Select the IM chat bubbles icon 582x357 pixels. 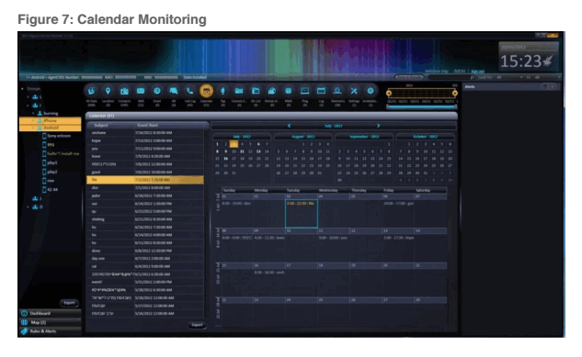pos(174,91)
